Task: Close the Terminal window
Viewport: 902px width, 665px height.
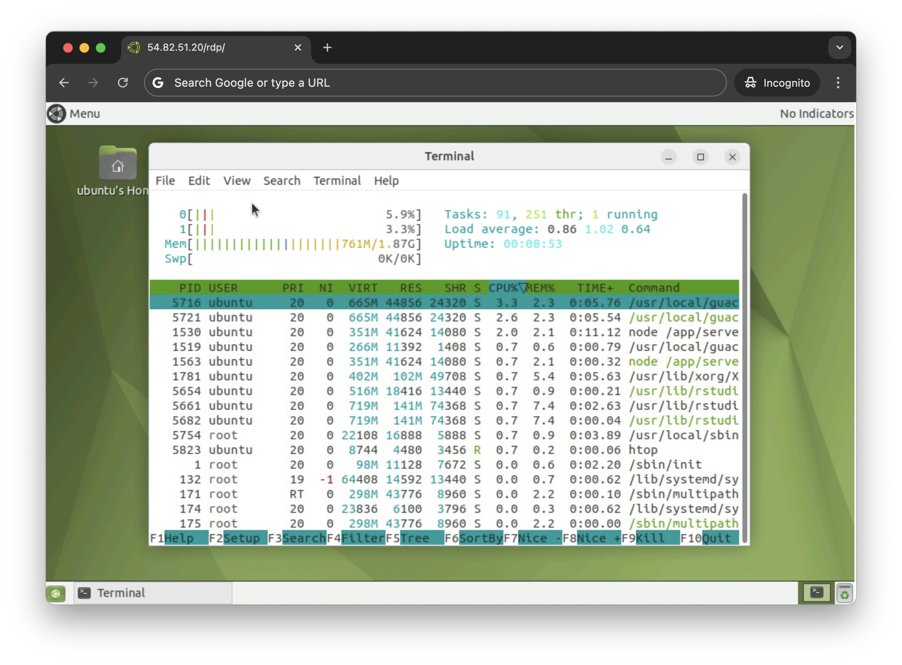Action: tap(733, 157)
